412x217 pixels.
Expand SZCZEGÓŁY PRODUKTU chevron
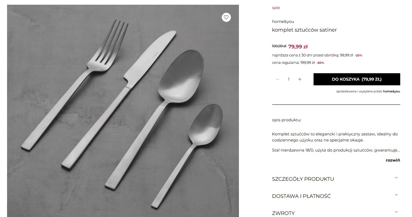396,178
